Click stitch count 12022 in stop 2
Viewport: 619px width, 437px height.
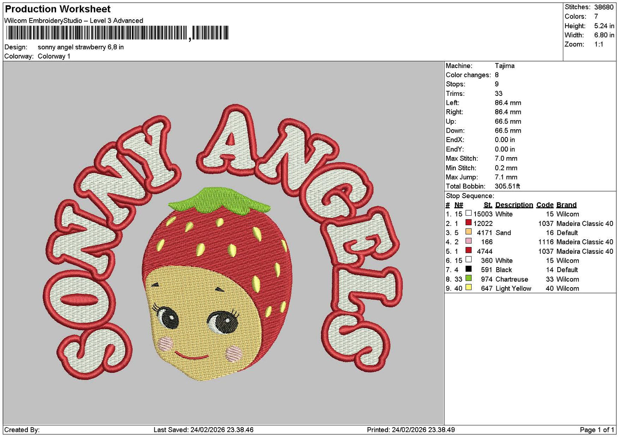coord(483,223)
